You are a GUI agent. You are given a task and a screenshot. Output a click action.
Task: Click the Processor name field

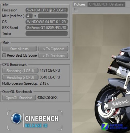47,10
